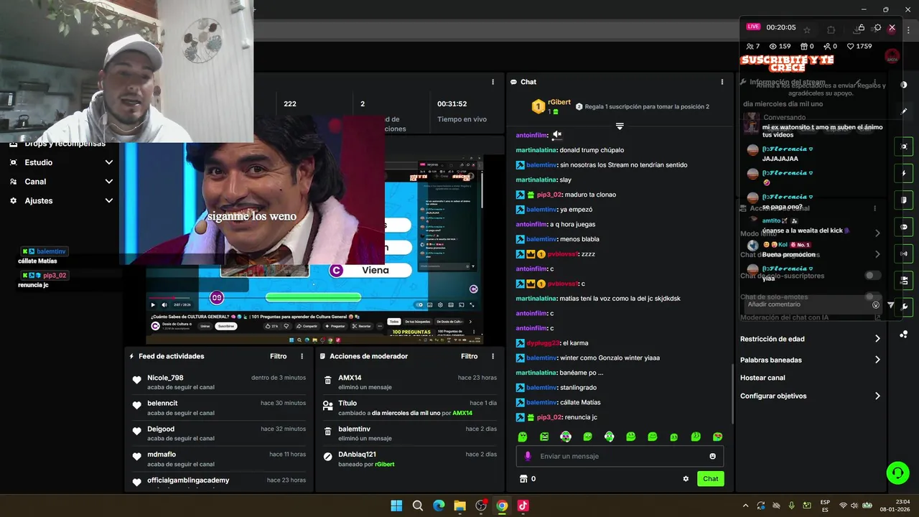Screen dimensions: 919x517
Task: Click the pencil edit icon in right sidebar
Action: click(904, 111)
